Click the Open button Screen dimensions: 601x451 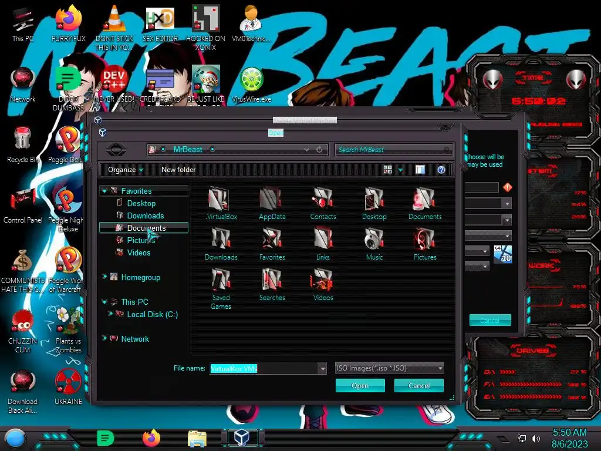pos(360,385)
